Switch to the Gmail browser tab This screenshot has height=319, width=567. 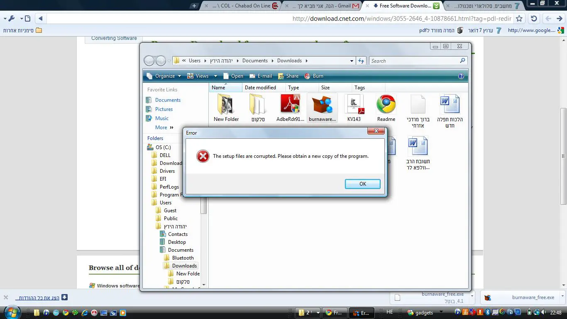point(324,6)
